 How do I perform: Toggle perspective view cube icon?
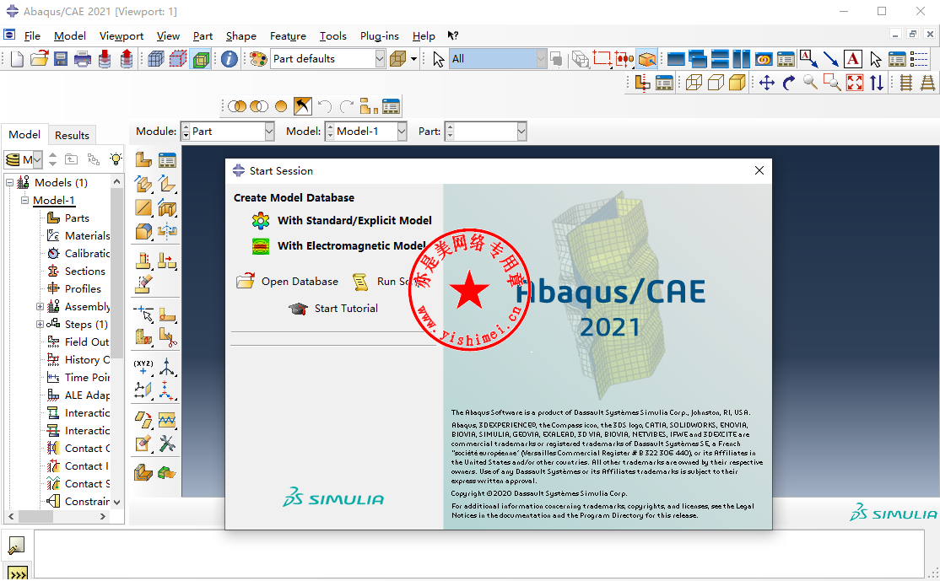coord(397,59)
